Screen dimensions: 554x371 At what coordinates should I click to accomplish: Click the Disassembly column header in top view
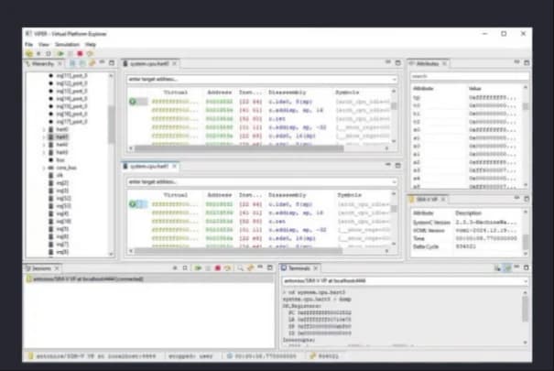click(287, 93)
